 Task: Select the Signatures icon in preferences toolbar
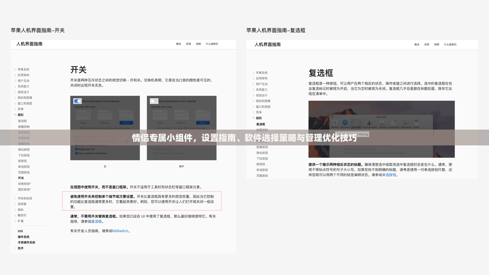[406, 123]
